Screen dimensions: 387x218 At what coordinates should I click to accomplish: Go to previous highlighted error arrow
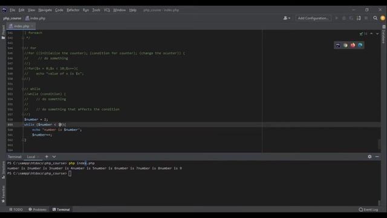coord(371,34)
